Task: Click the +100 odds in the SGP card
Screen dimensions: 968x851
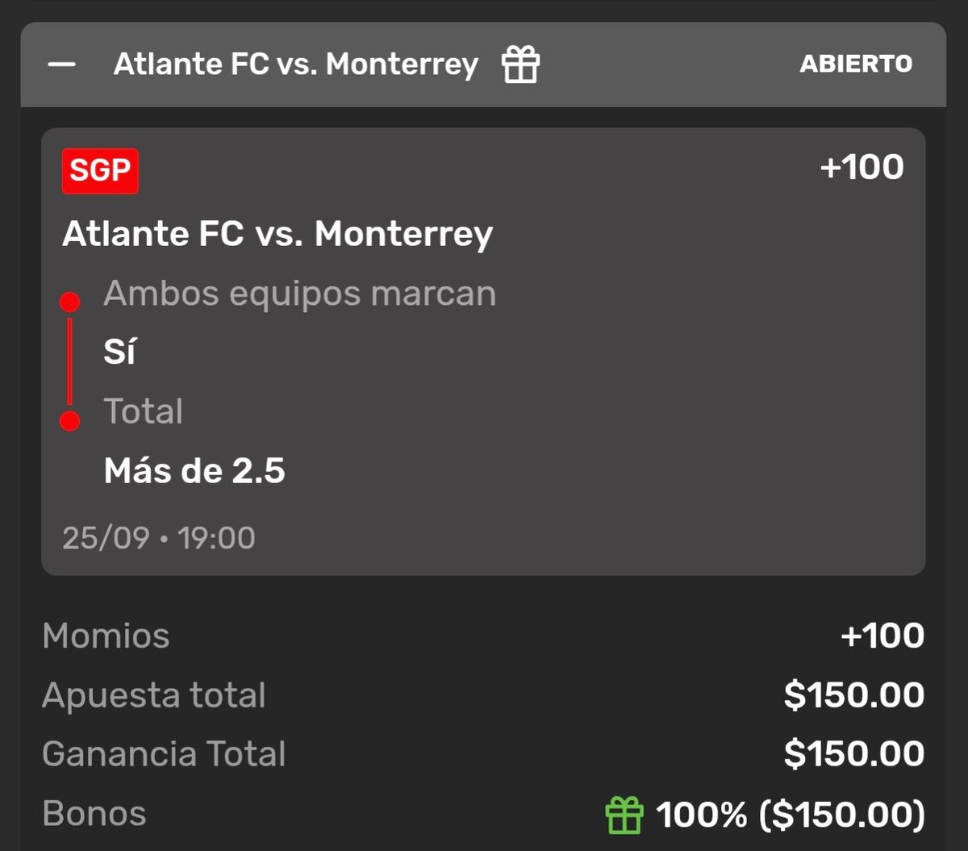Action: click(x=862, y=168)
